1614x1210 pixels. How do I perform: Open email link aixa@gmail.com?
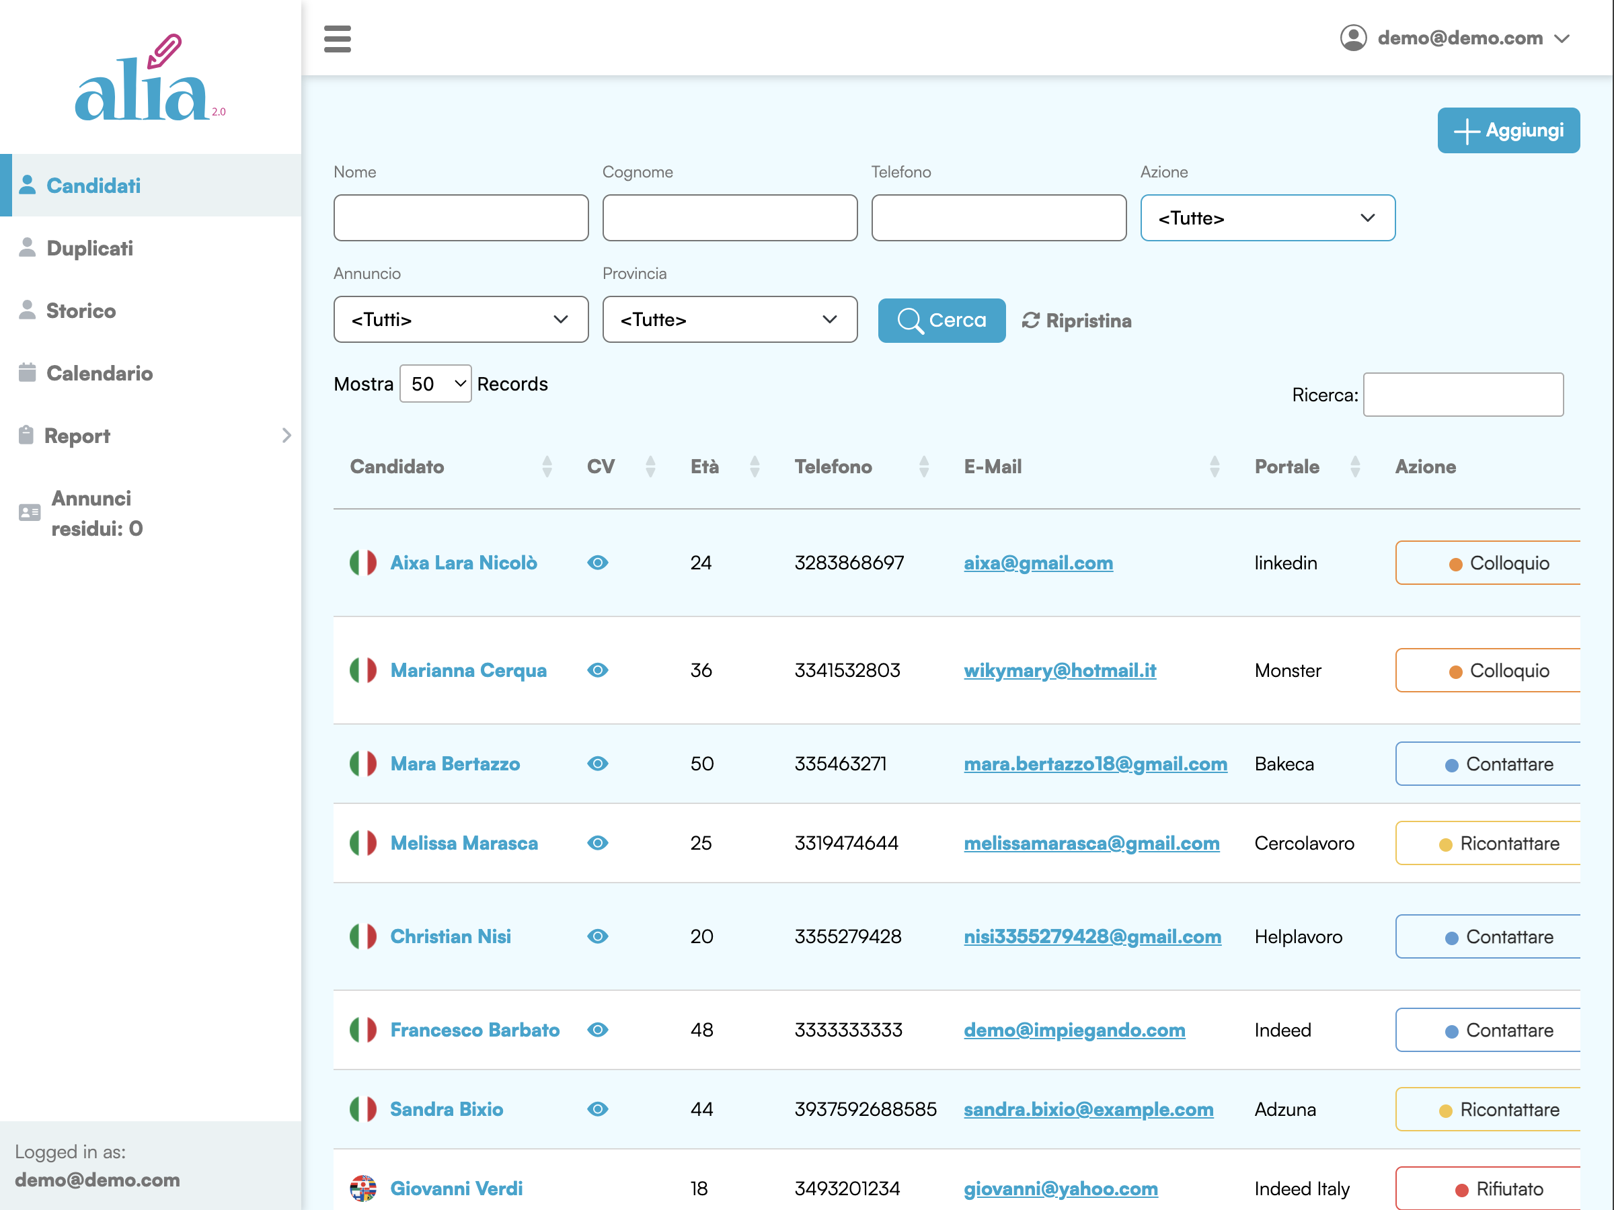click(1038, 563)
